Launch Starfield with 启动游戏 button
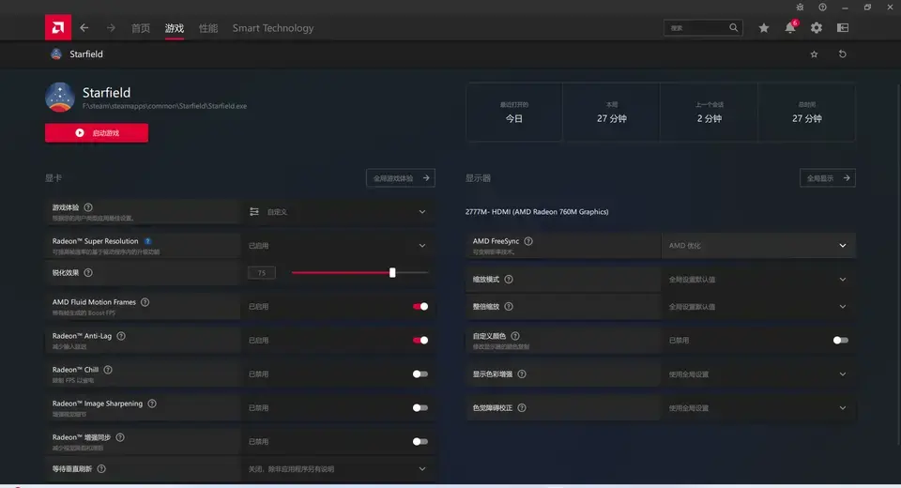Viewport: 901px width, 488px height. click(x=97, y=132)
